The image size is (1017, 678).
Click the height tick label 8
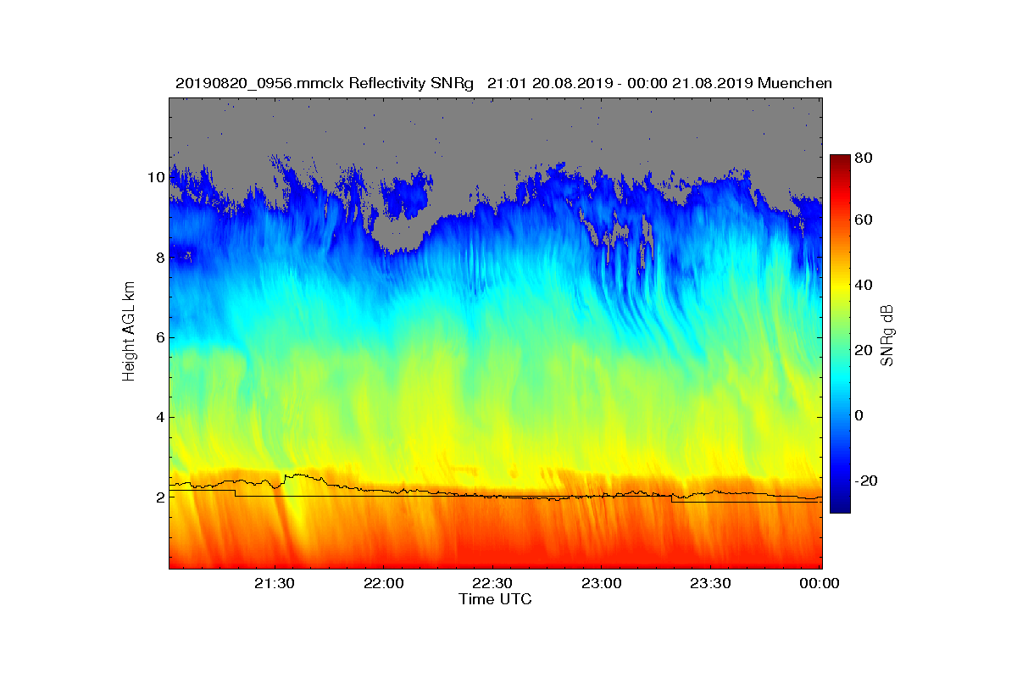pos(159,257)
